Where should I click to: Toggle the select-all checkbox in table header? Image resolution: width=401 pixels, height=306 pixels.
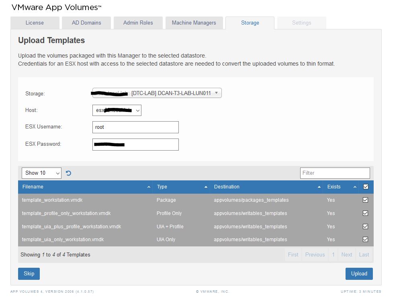366,186
